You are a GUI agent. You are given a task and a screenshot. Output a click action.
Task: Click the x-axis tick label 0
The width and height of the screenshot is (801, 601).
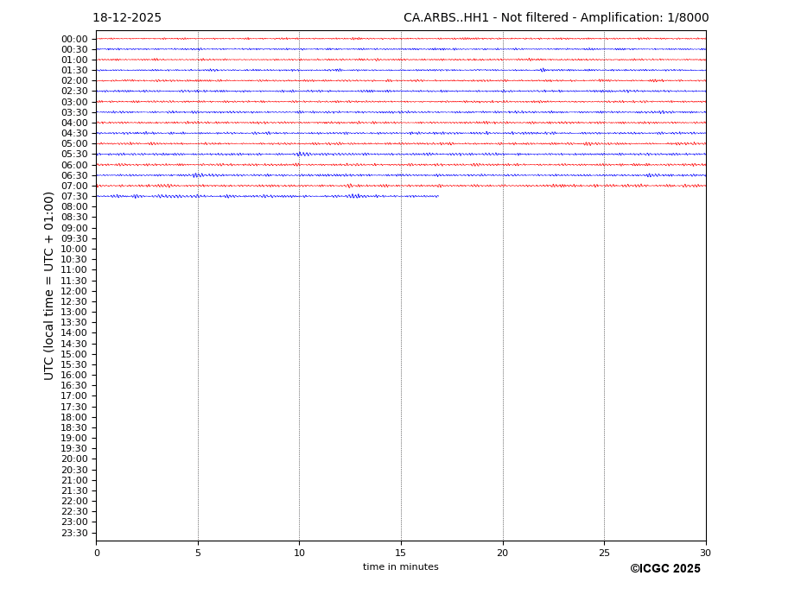coord(97,553)
